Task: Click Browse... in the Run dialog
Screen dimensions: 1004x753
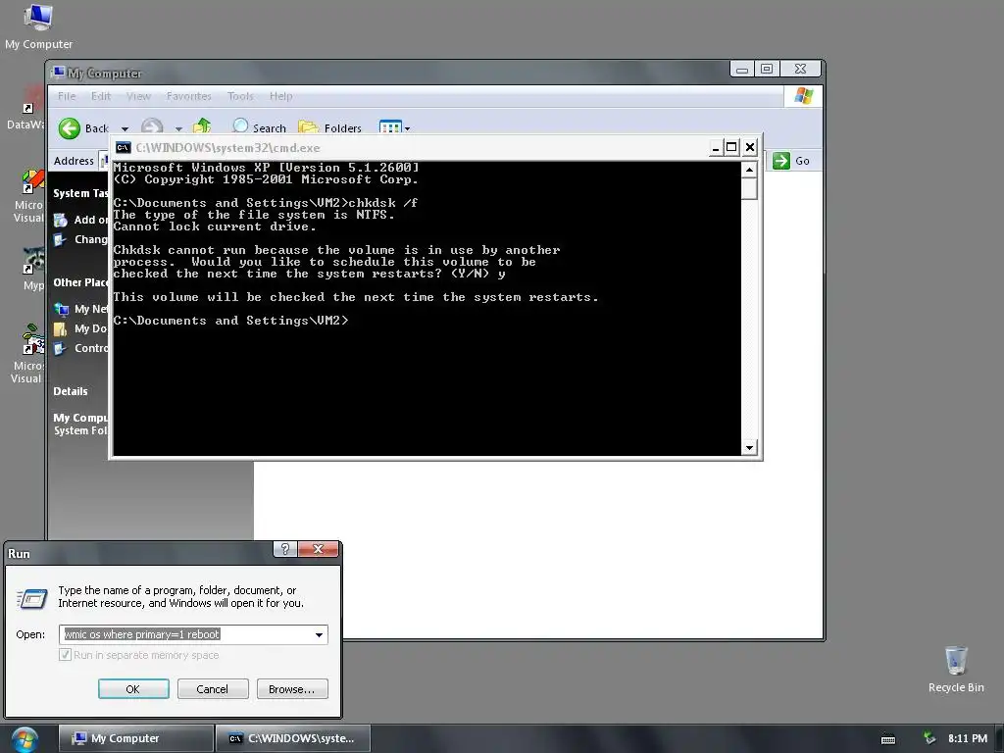Action: [x=292, y=689]
